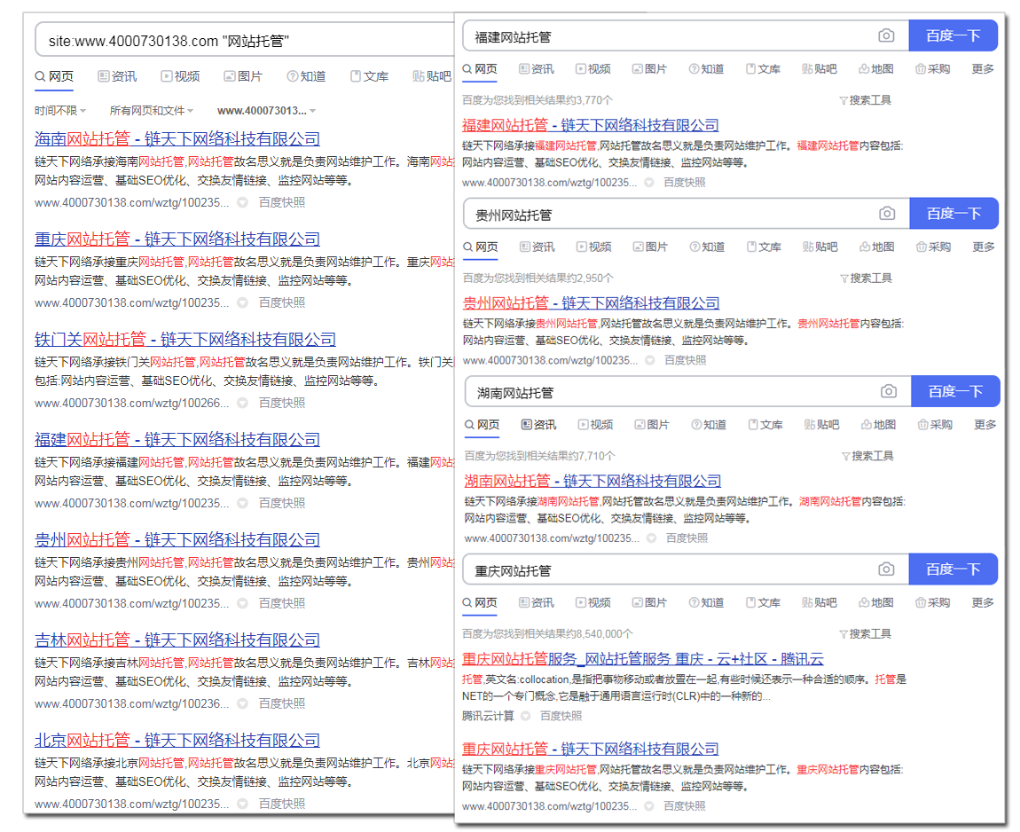Click the camera icon in the 福建网站托管 search box
The image size is (1020, 832).
pyautogui.click(x=886, y=35)
